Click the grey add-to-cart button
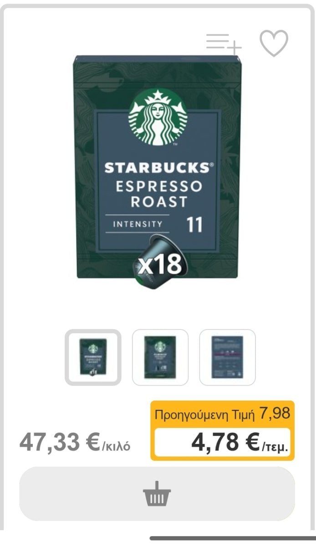316x547 pixels. pyautogui.click(x=157, y=494)
